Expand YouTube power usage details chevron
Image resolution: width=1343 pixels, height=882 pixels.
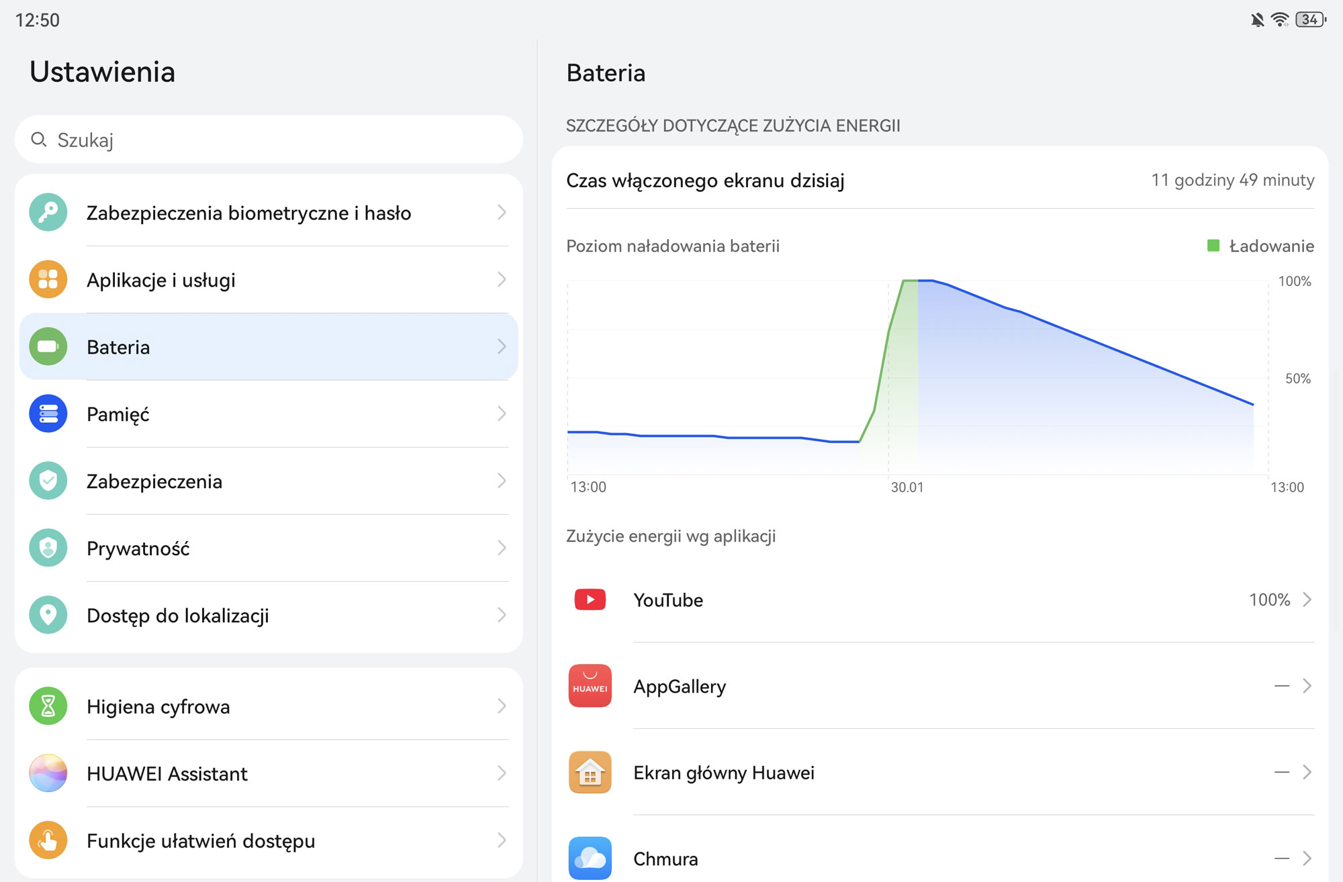click(x=1307, y=599)
